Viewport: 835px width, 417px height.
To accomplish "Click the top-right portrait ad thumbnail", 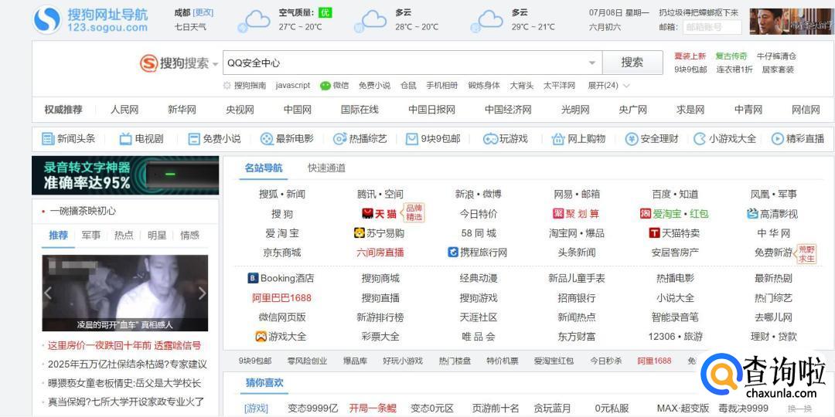I will point(792,22).
